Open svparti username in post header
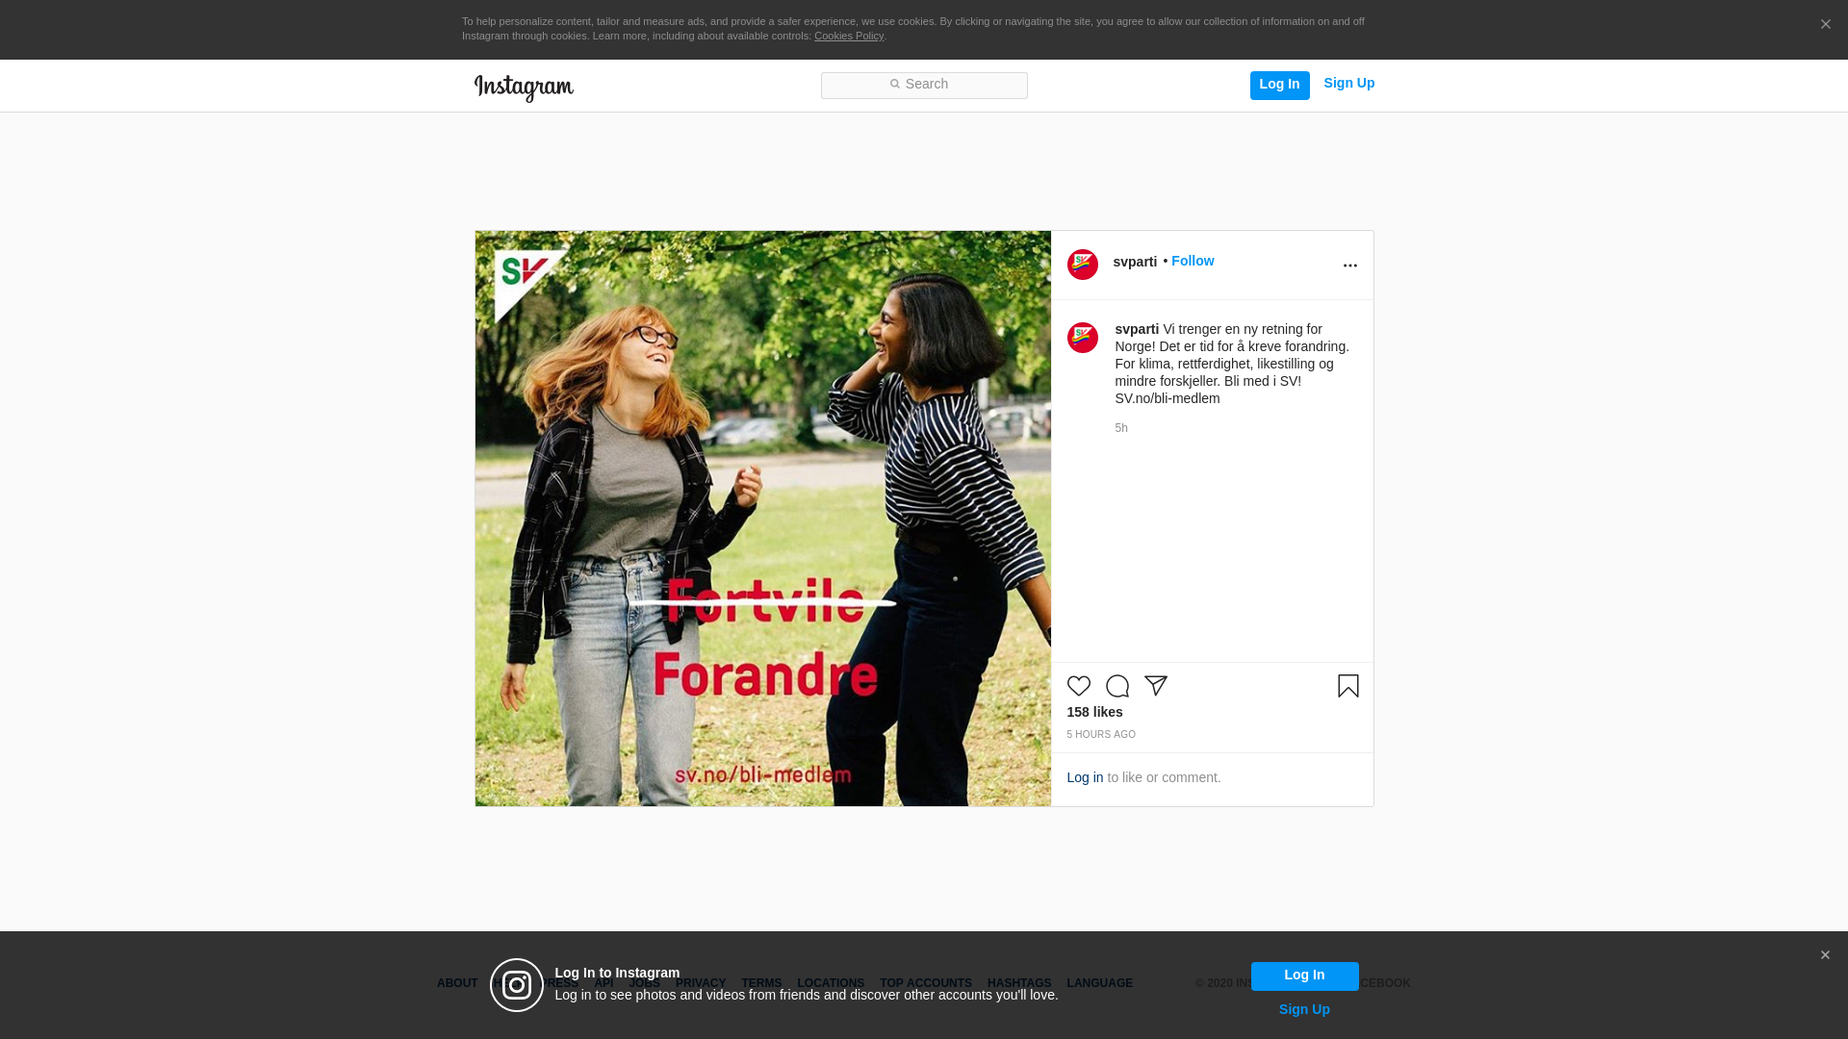The width and height of the screenshot is (1848, 1039). (x=1135, y=262)
